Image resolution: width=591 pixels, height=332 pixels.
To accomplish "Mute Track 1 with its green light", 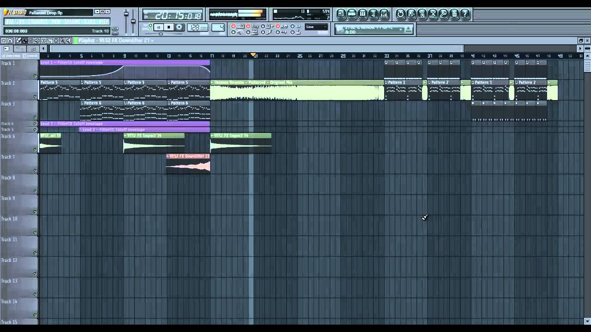I will pyautogui.click(x=35, y=76).
